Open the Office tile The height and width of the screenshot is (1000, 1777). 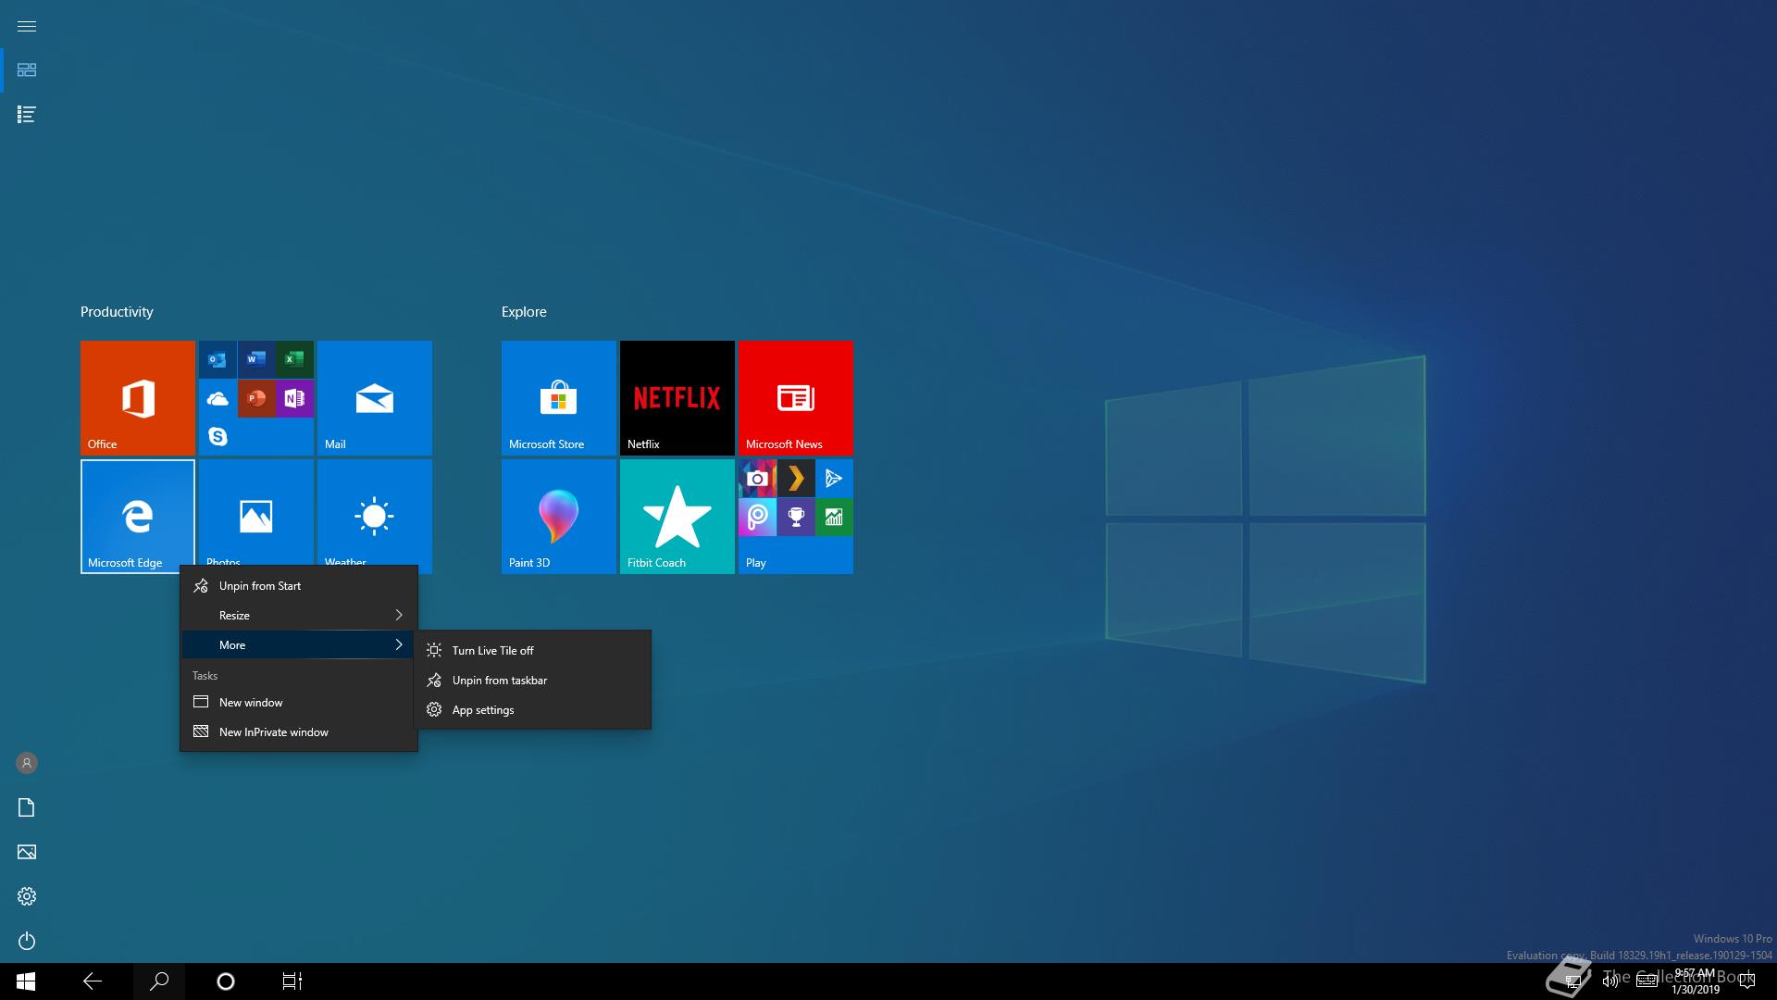click(138, 398)
